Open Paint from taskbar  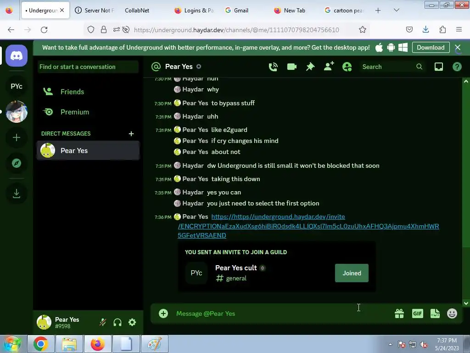[x=154, y=344]
